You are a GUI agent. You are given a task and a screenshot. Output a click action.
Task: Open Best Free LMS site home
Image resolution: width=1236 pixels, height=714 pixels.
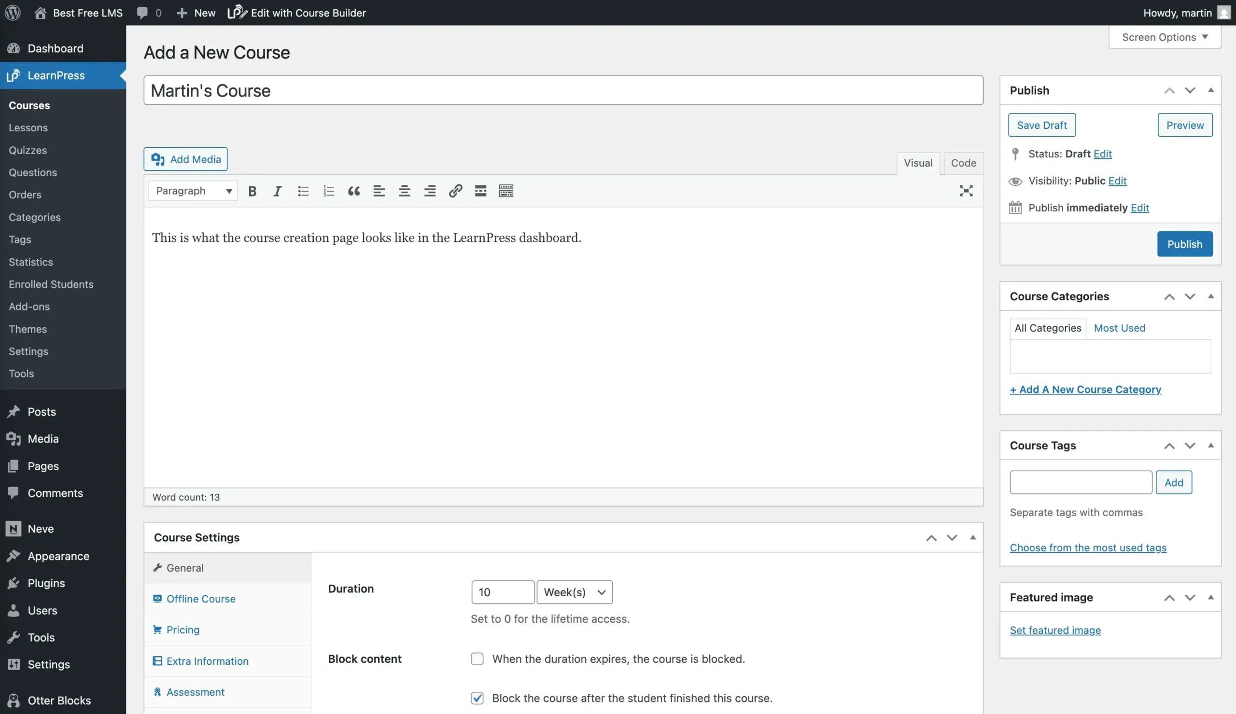click(78, 13)
